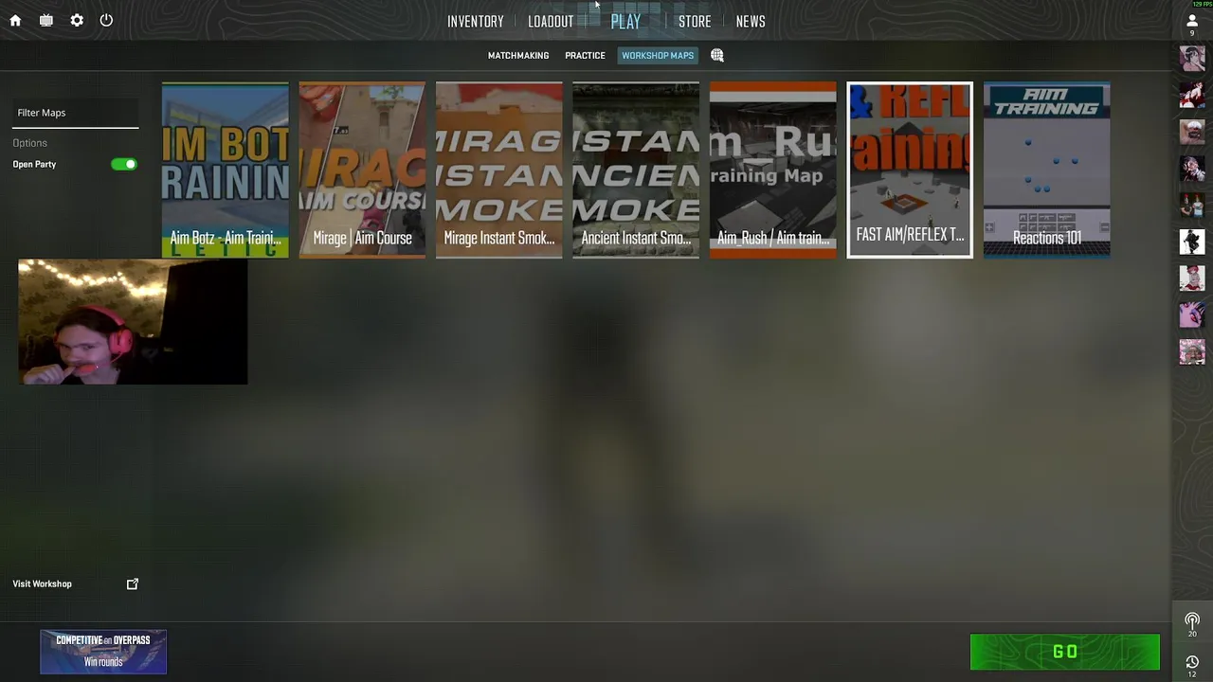Image resolution: width=1213 pixels, height=682 pixels.
Task: Open the recent players clock icon
Action: click(x=1192, y=662)
